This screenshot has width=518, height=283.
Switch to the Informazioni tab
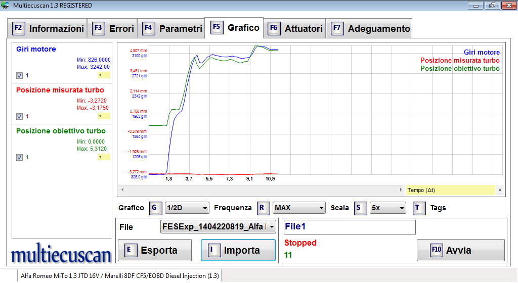pyautogui.click(x=48, y=29)
